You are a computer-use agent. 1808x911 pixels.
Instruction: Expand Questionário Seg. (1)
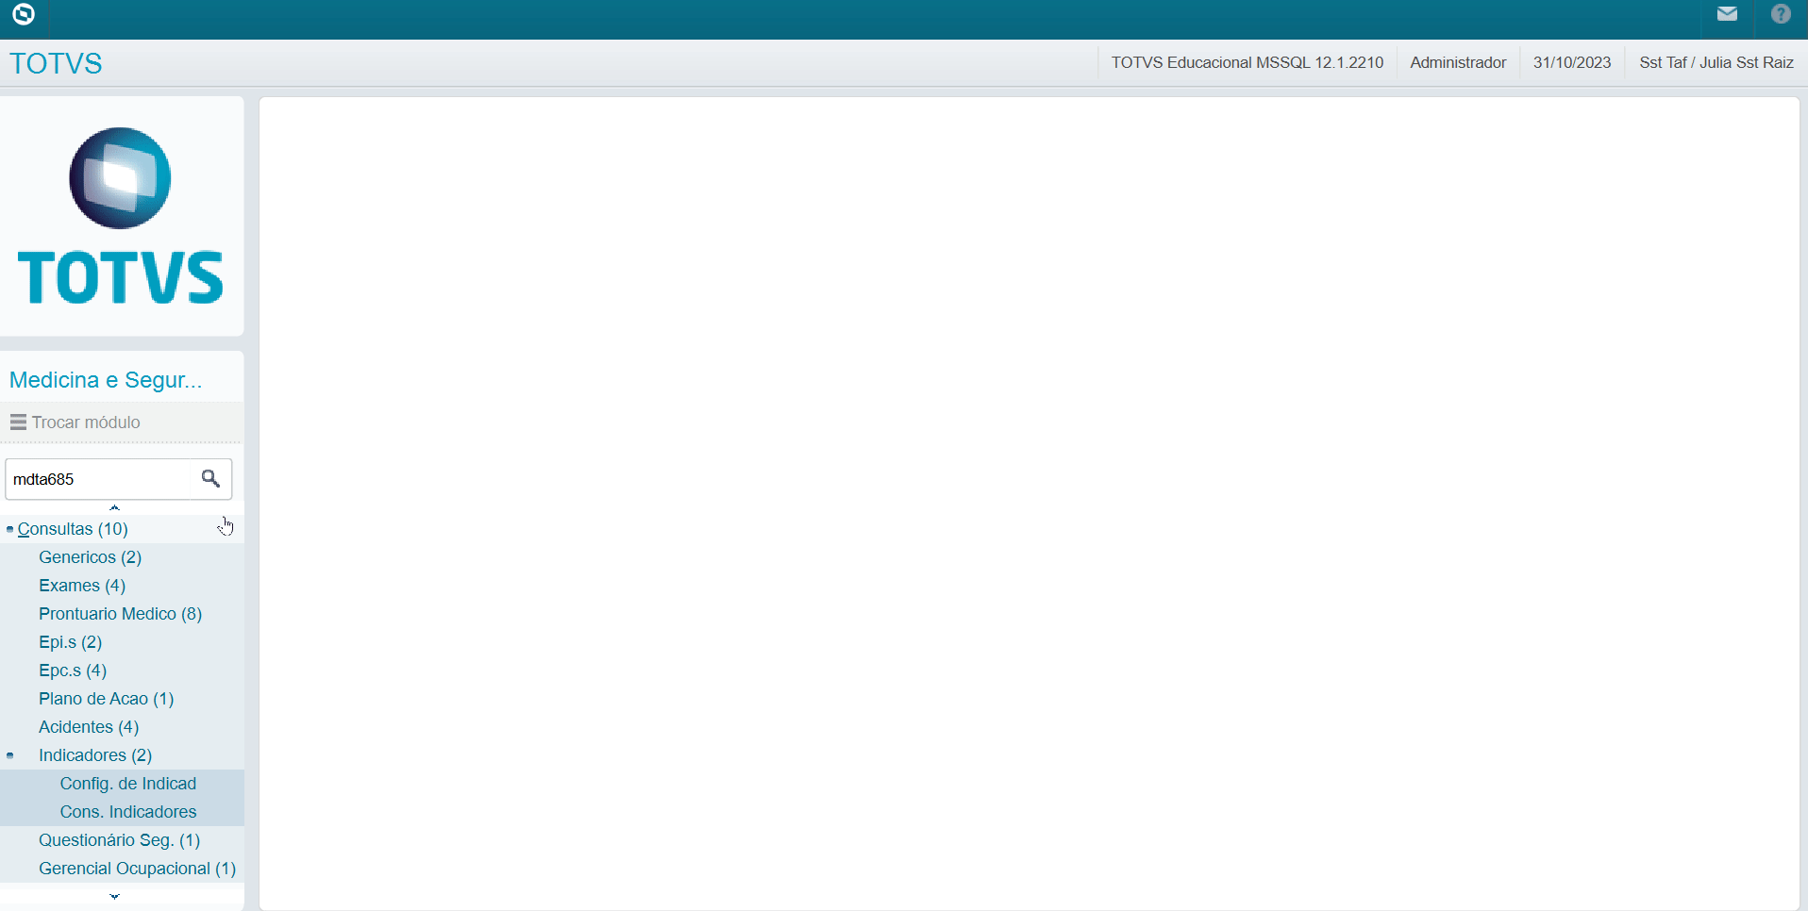coord(119,840)
